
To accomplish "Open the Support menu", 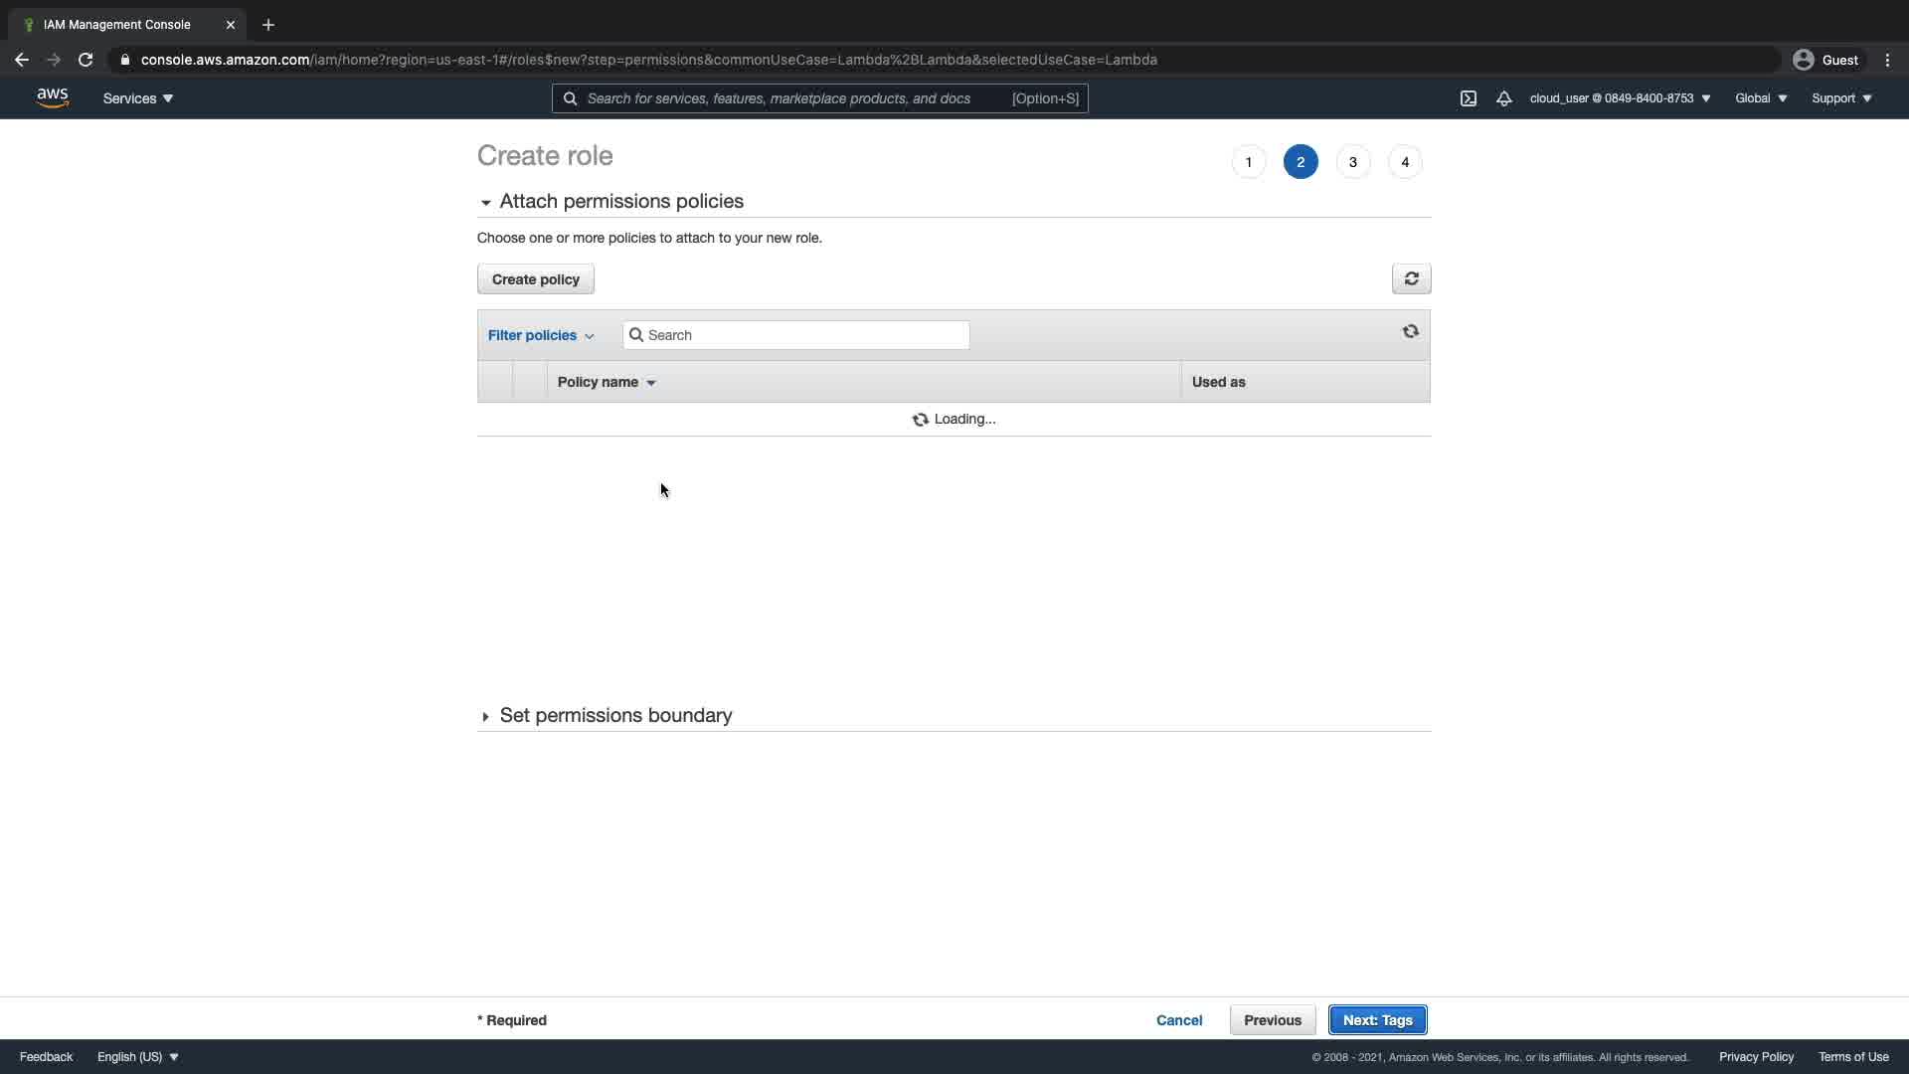I will point(1841,98).
